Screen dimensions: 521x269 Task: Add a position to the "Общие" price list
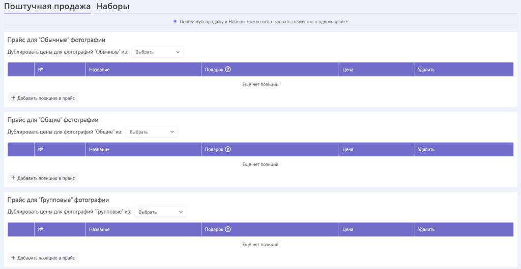point(43,178)
